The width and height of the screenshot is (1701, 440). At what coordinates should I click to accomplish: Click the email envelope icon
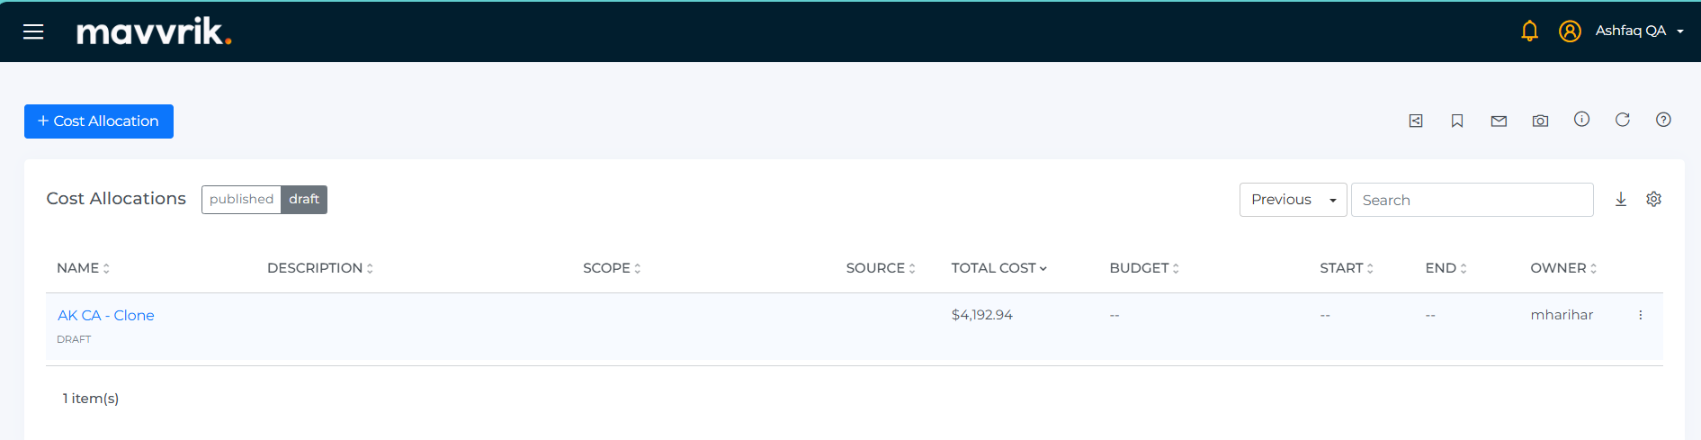pyautogui.click(x=1499, y=121)
